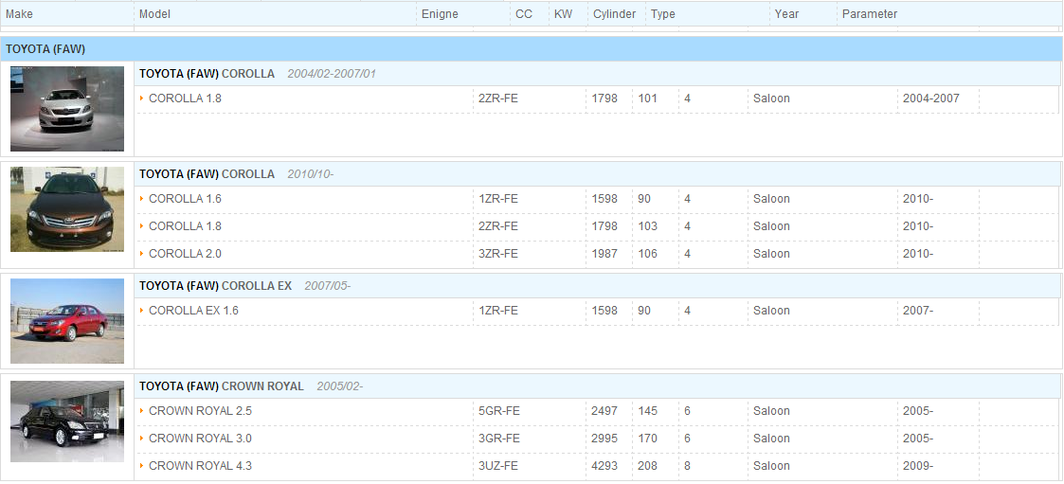Click the Model column header
This screenshot has width=1064, height=484.
154,13
